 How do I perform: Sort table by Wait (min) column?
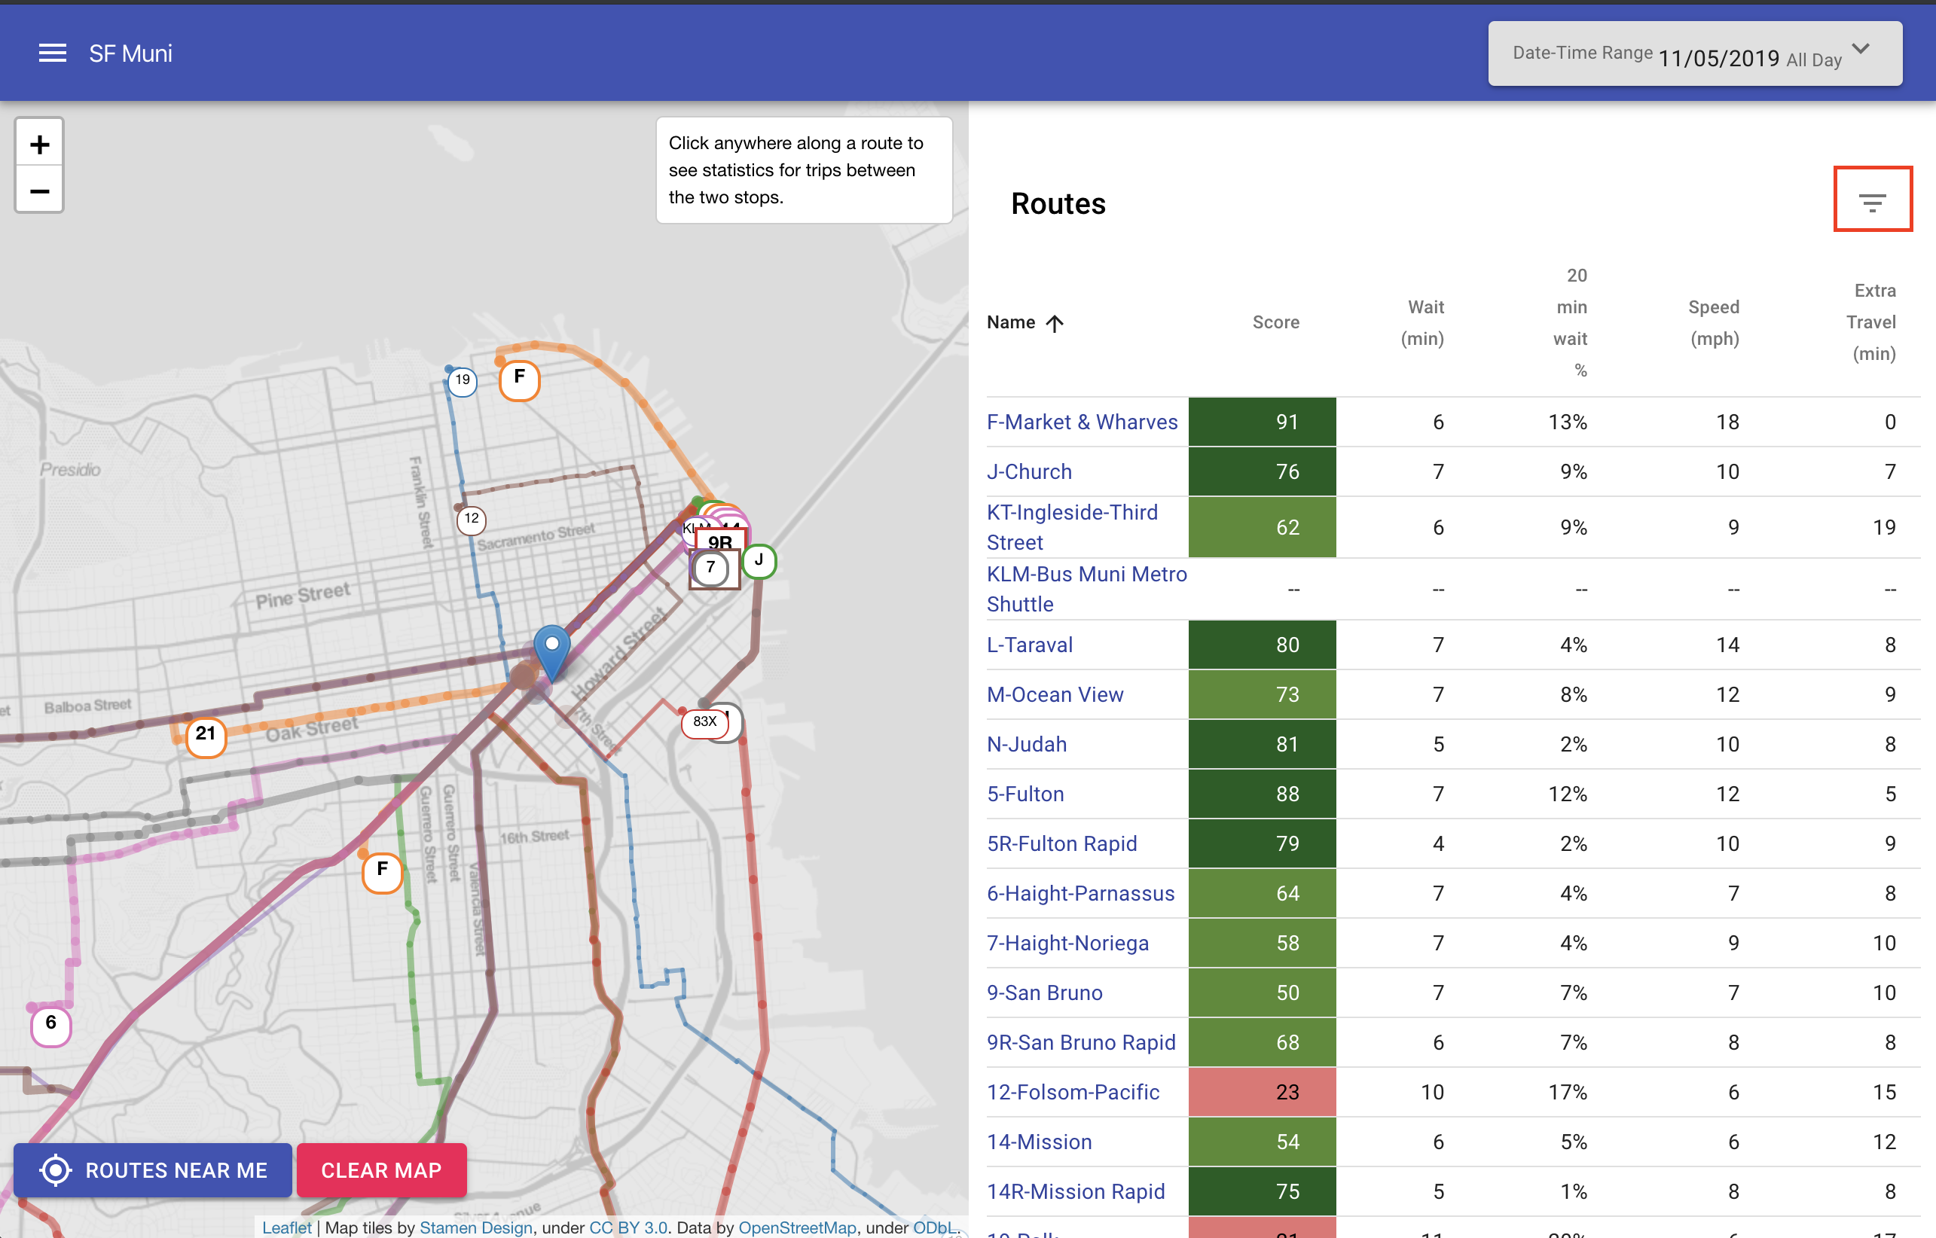(1422, 322)
